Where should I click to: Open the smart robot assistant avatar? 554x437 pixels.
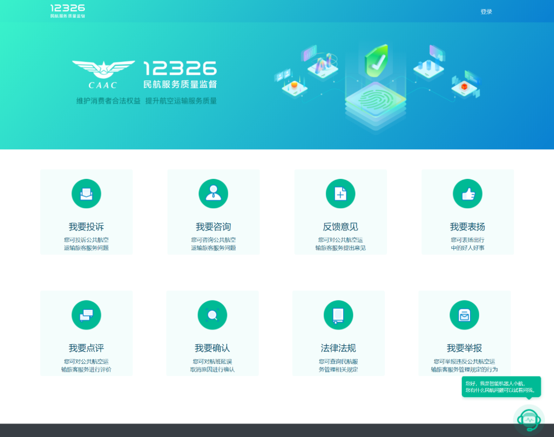529,420
